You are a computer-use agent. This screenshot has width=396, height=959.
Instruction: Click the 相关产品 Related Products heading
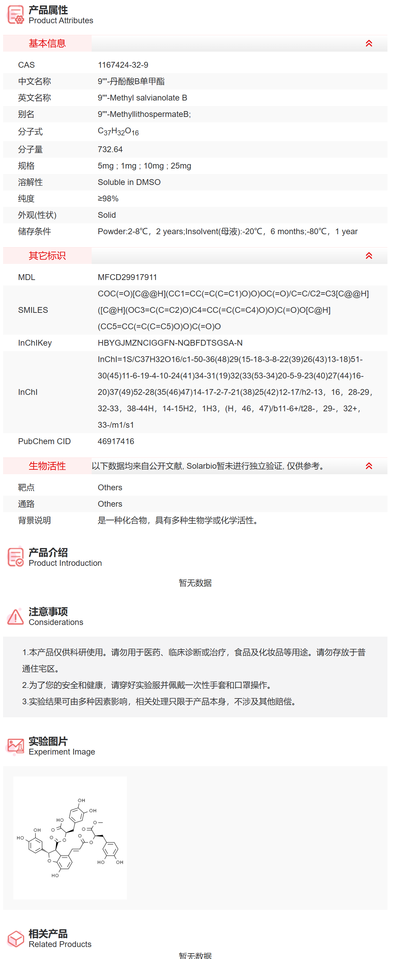60,938
